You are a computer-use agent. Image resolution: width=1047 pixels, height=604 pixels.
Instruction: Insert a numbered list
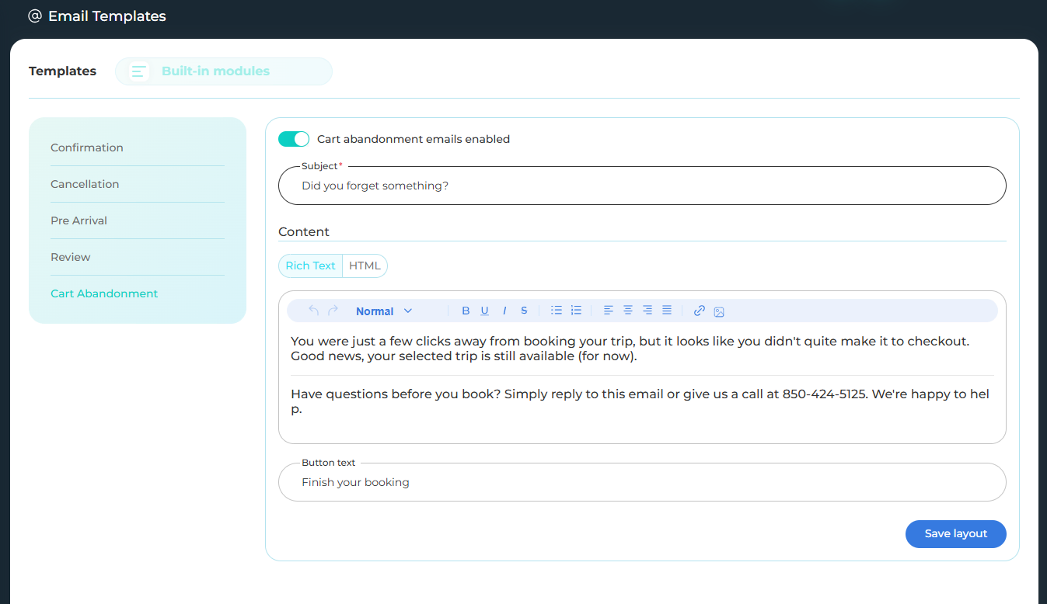tap(576, 311)
